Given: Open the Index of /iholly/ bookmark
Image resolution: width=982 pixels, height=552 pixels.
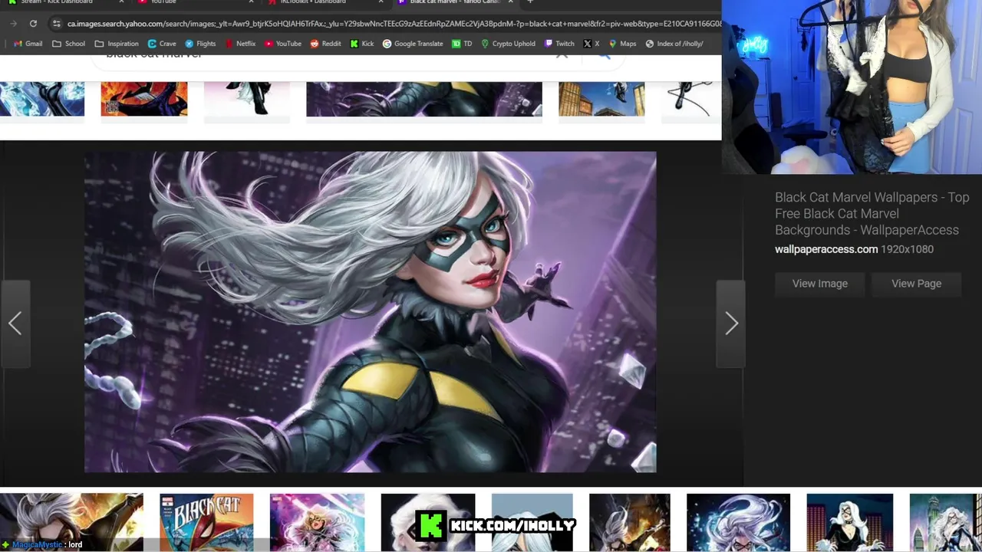Looking at the screenshot, I should pyautogui.click(x=674, y=44).
